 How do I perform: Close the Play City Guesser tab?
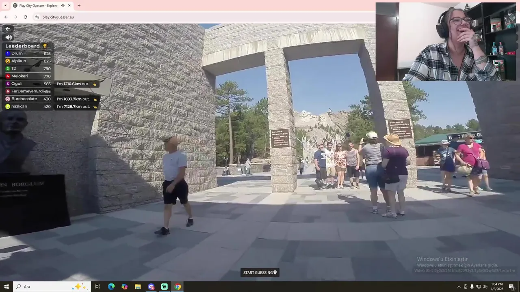[x=69, y=6]
